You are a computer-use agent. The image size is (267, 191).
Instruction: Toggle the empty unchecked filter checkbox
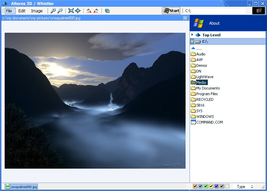tap(227, 186)
